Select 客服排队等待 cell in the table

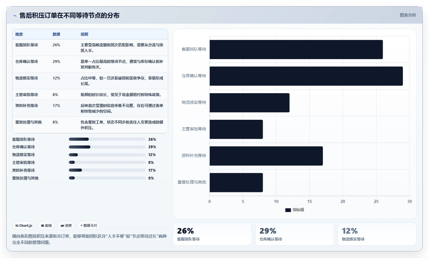coord(27,45)
